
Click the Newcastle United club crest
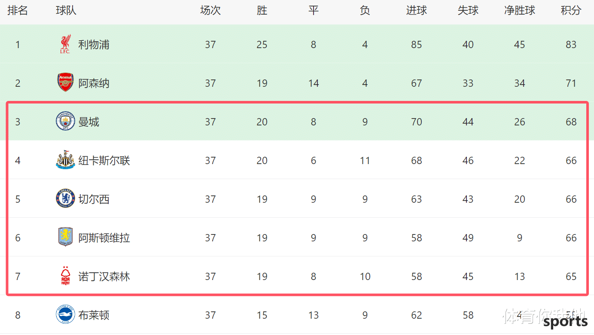[x=65, y=160]
